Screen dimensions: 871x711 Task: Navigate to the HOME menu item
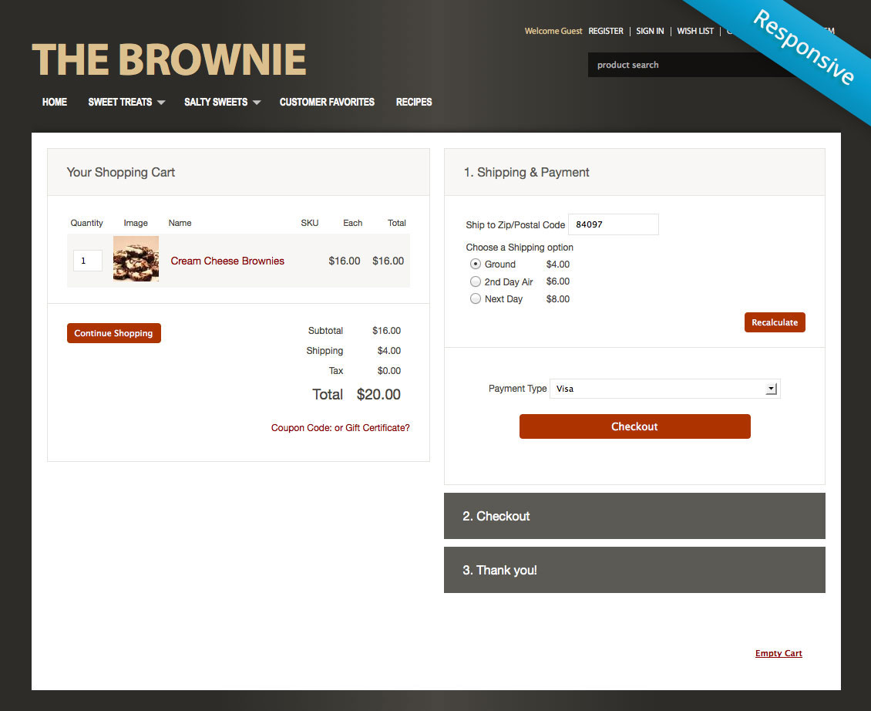click(54, 101)
